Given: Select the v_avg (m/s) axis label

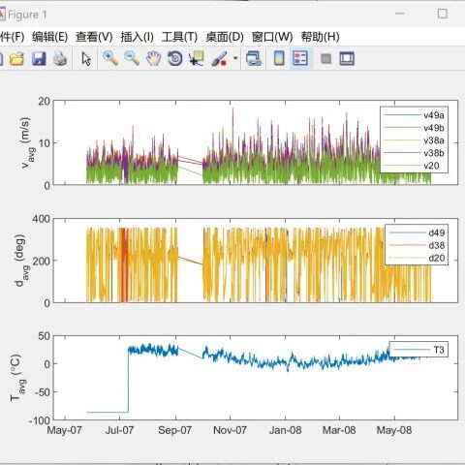Looking at the screenshot, I should pos(27,142).
